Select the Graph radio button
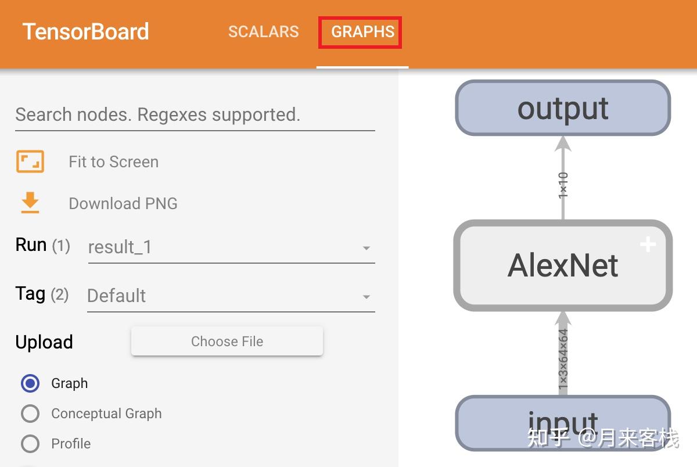The image size is (697, 467). click(30, 383)
